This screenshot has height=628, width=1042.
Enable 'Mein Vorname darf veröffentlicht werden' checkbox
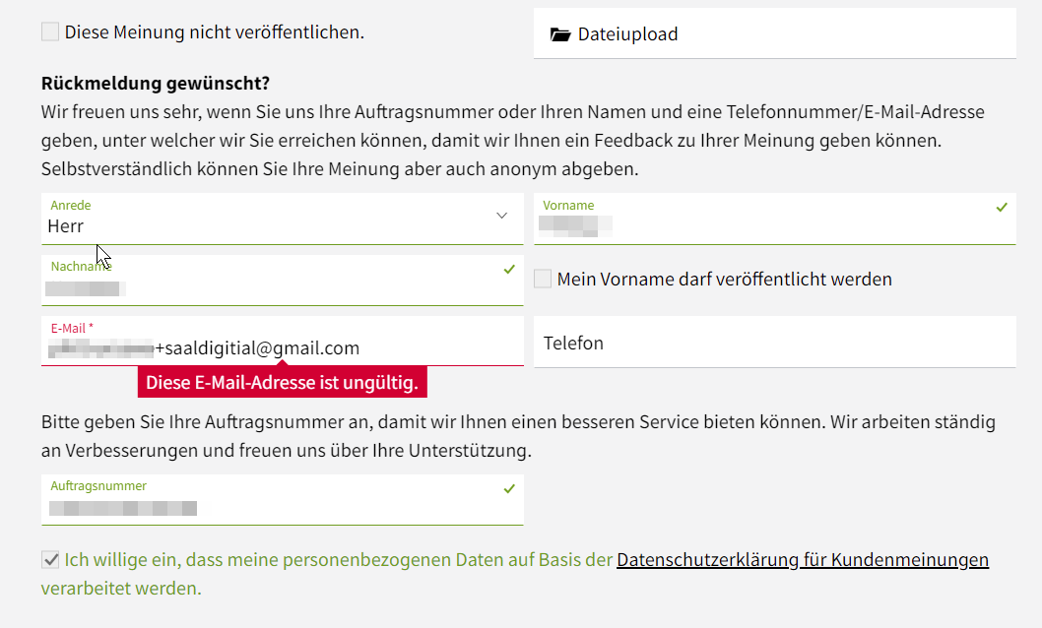tap(543, 280)
